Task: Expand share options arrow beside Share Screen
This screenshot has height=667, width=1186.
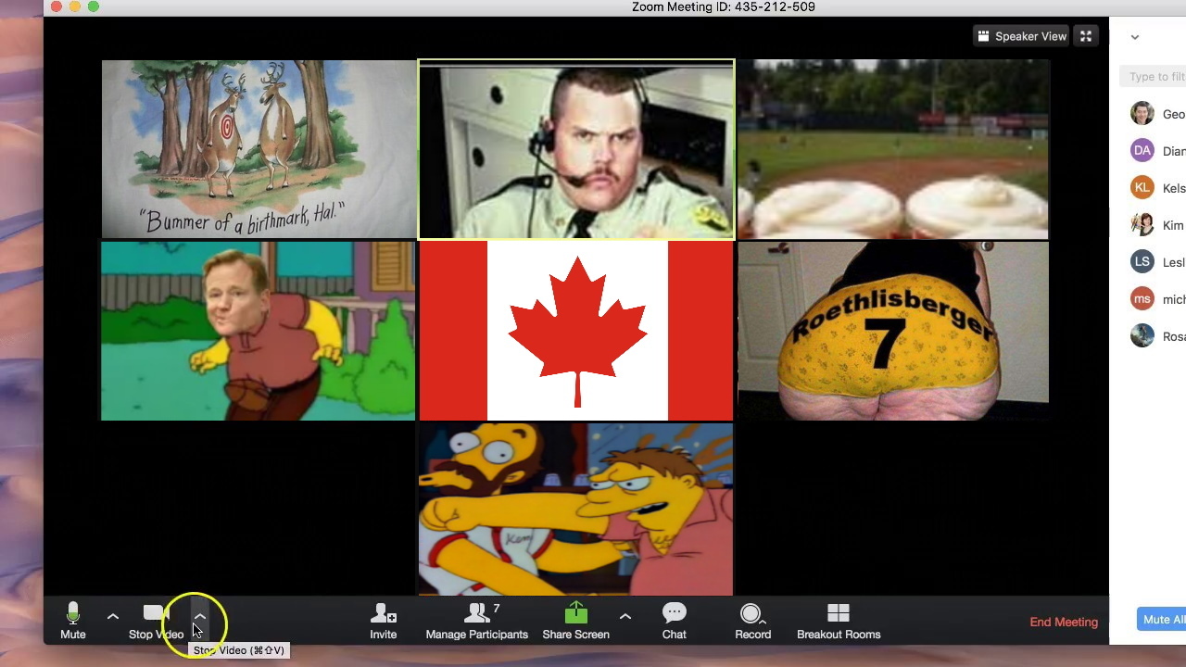Action: (625, 616)
